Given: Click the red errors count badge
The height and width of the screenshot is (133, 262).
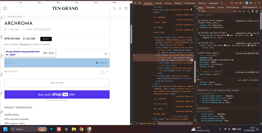Looking at the screenshot, I should (232, 3).
